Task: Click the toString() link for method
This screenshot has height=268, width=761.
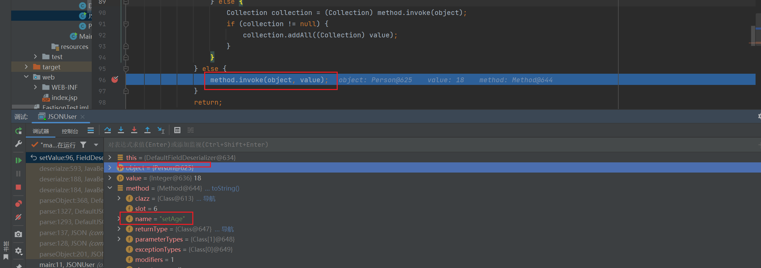Action: pyautogui.click(x=225, y=188)
